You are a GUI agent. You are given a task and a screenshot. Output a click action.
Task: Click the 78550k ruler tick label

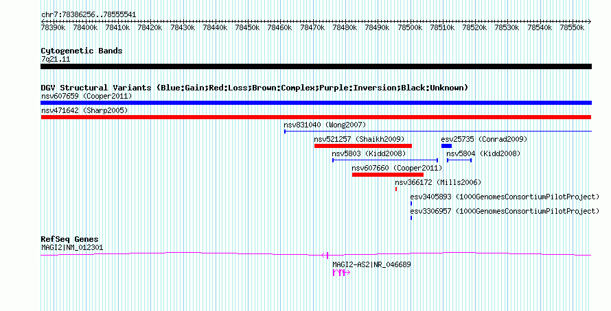(572, 27)
